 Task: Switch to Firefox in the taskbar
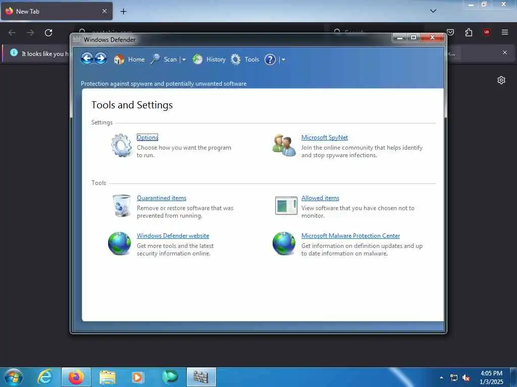click(76, 377)
